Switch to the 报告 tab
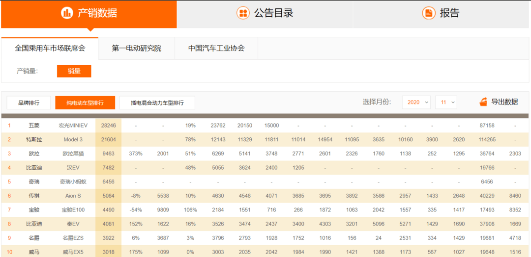Screen dimensions: 531x257 pyautogui.click(x=441, y=14)
